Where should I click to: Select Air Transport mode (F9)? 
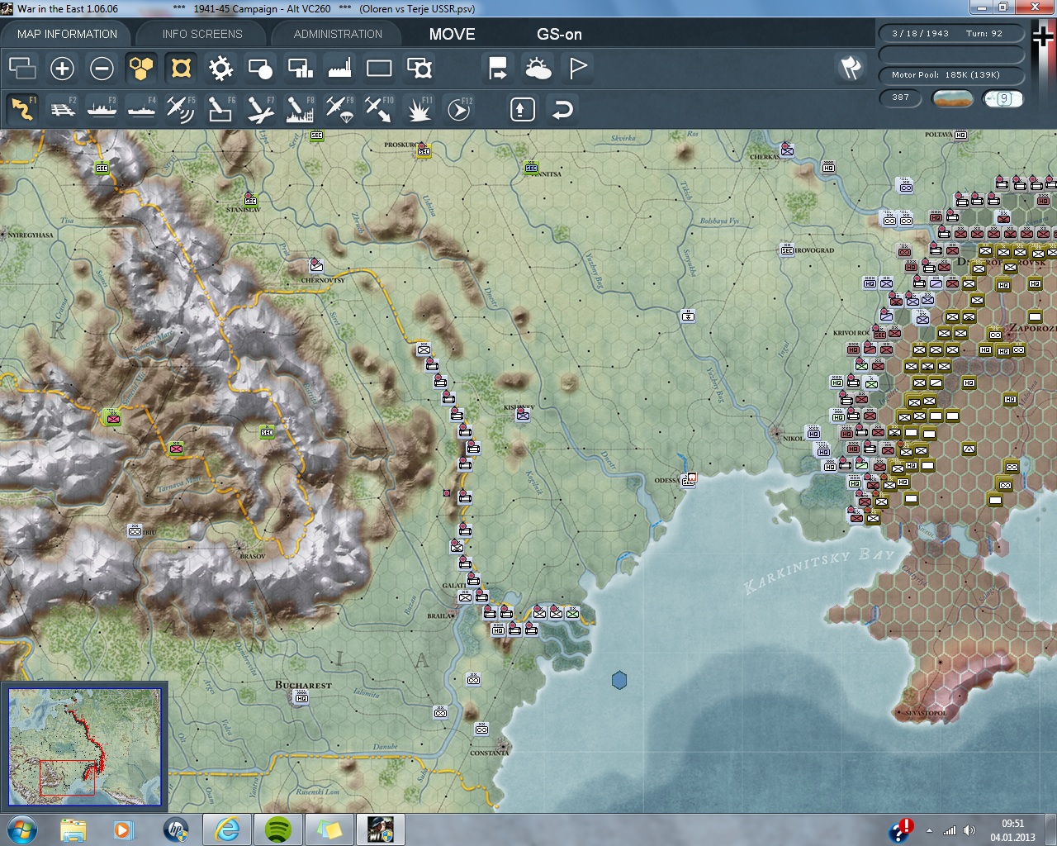point(339,109)
